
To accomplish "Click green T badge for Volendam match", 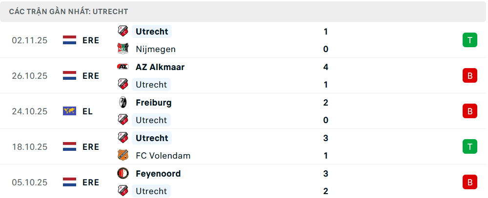I will (469, 146).
